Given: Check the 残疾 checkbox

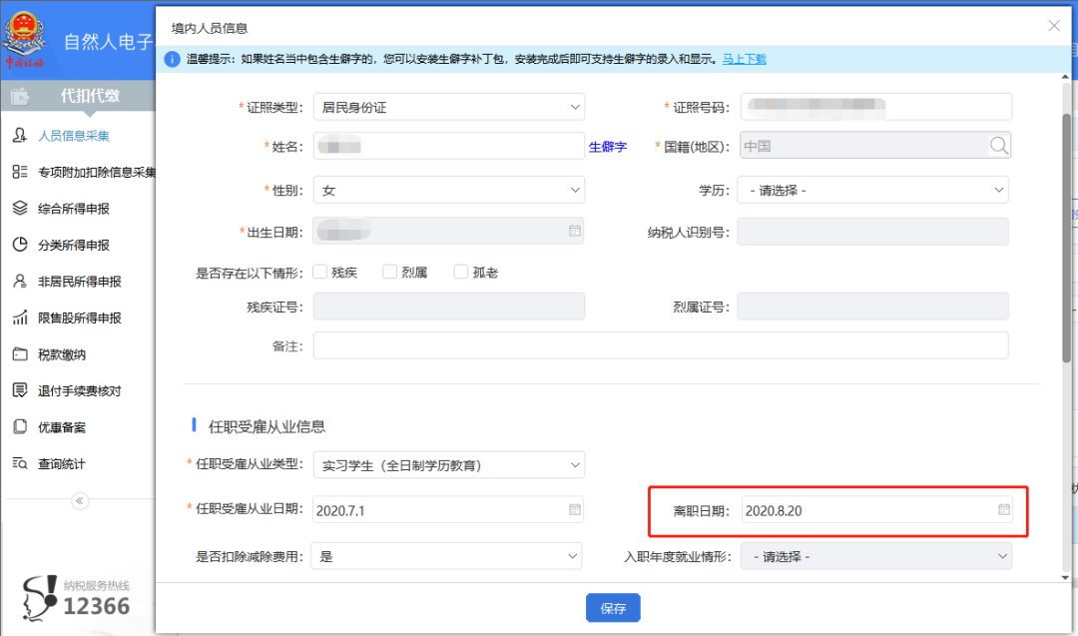Looking at the screenshot, I should tap(320, 272).
